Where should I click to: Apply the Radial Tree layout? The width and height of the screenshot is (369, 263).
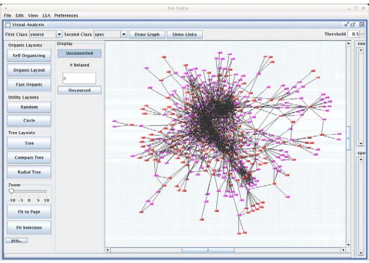[29, 172]
